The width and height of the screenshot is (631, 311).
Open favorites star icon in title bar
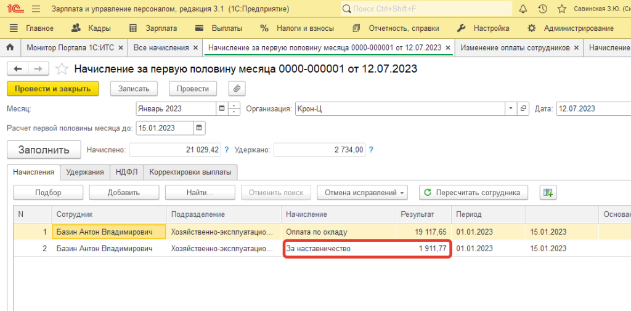562,9
